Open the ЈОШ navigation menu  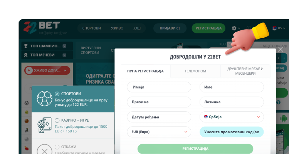tap(137, 28)
